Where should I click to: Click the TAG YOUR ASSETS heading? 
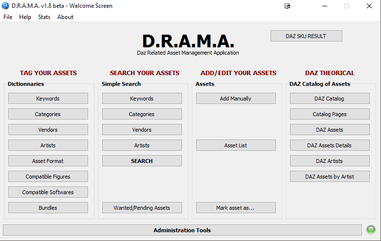point(48,73)
